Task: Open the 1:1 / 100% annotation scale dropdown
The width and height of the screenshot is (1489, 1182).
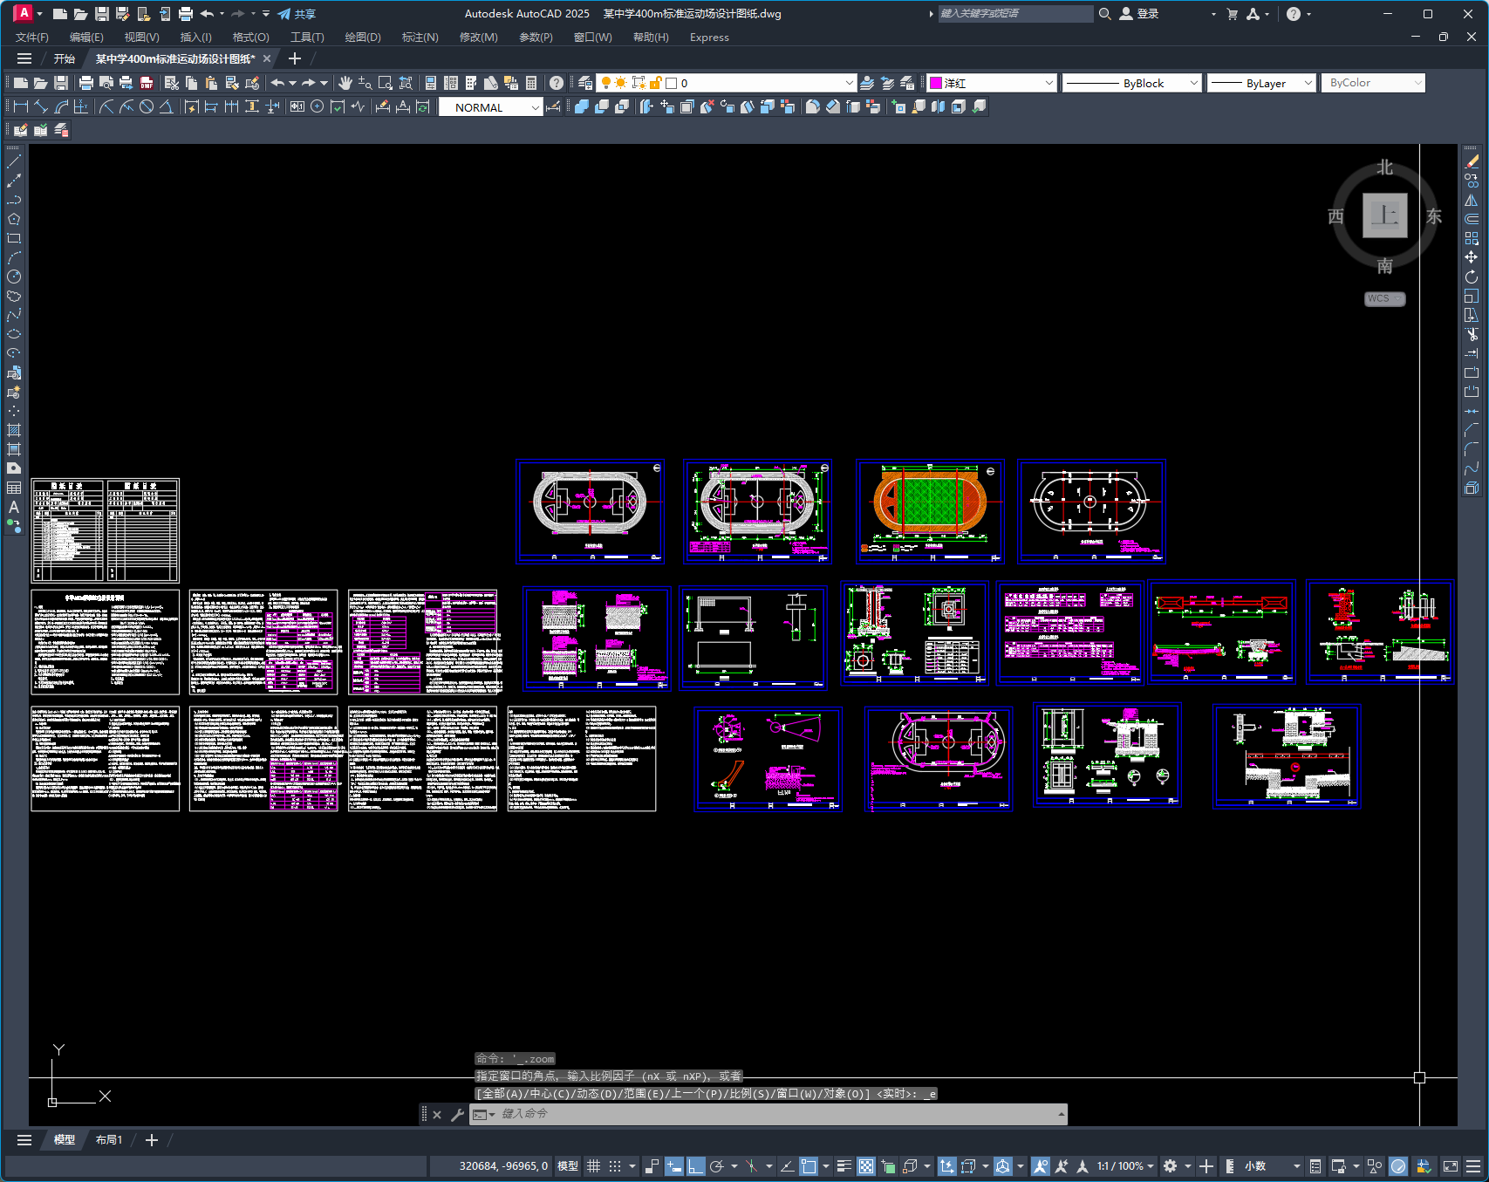Action: pyautogui.click(x=1125, y=1166)
